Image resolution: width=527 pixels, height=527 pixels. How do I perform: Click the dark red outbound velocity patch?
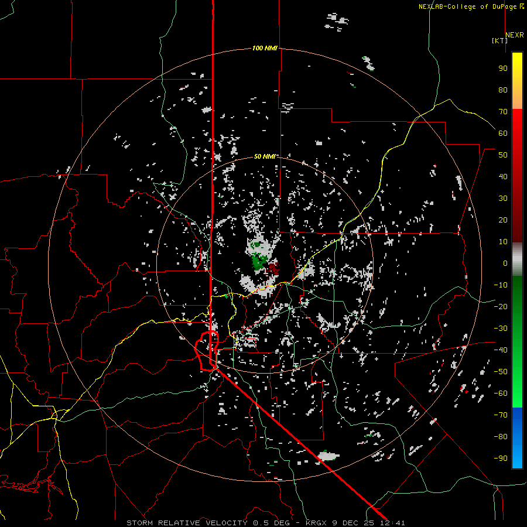(x=273, y=269)
